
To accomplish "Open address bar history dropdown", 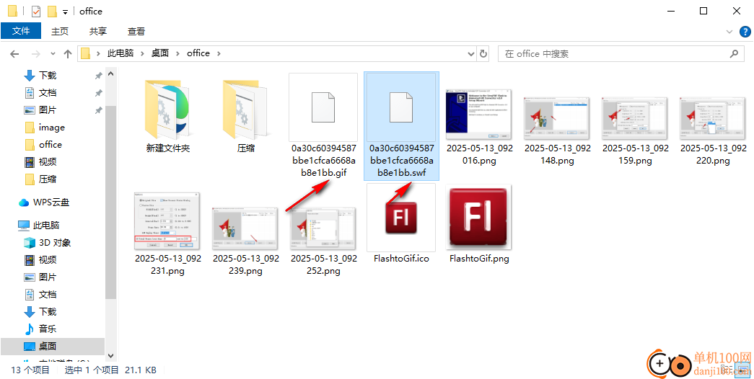I will pyautogui.click(x=470, y=54).
